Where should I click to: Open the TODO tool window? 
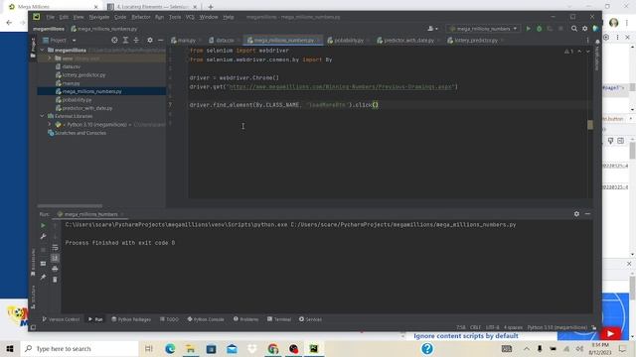point(169,319)
